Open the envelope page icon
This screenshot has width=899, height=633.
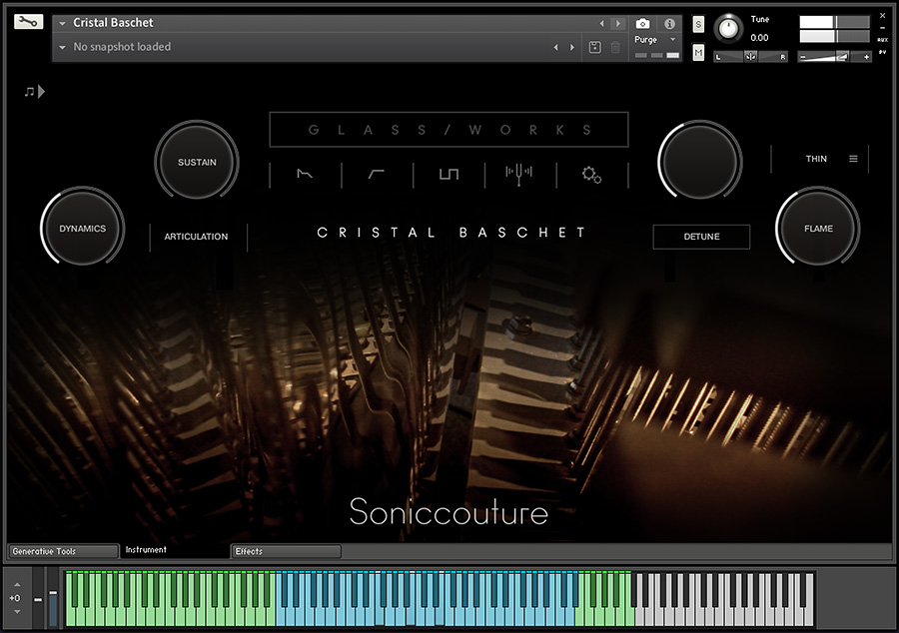[x=305, y=174]
